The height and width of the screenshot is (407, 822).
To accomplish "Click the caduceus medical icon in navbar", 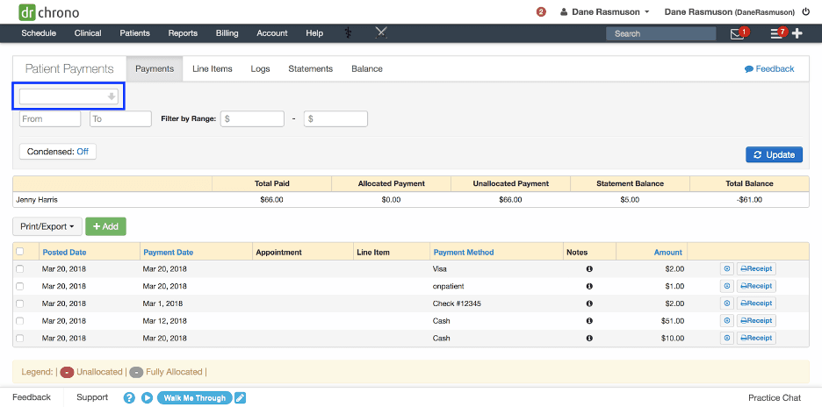I will [348, 33].
